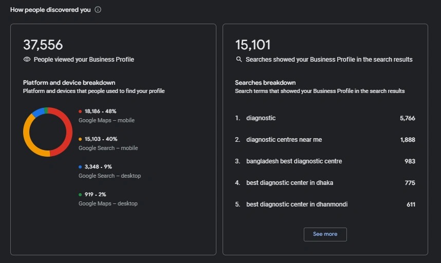Click the 'Google Search – mobile' label

[x=108, y=148]
